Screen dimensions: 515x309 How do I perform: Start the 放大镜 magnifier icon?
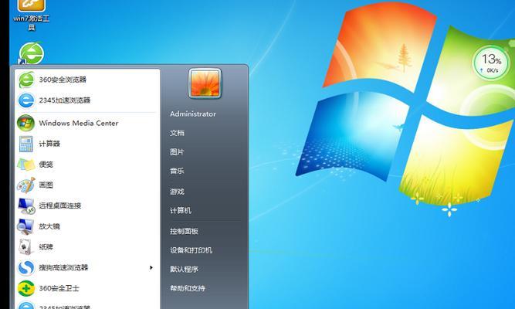pyautogui.click(x=26, y=226)
